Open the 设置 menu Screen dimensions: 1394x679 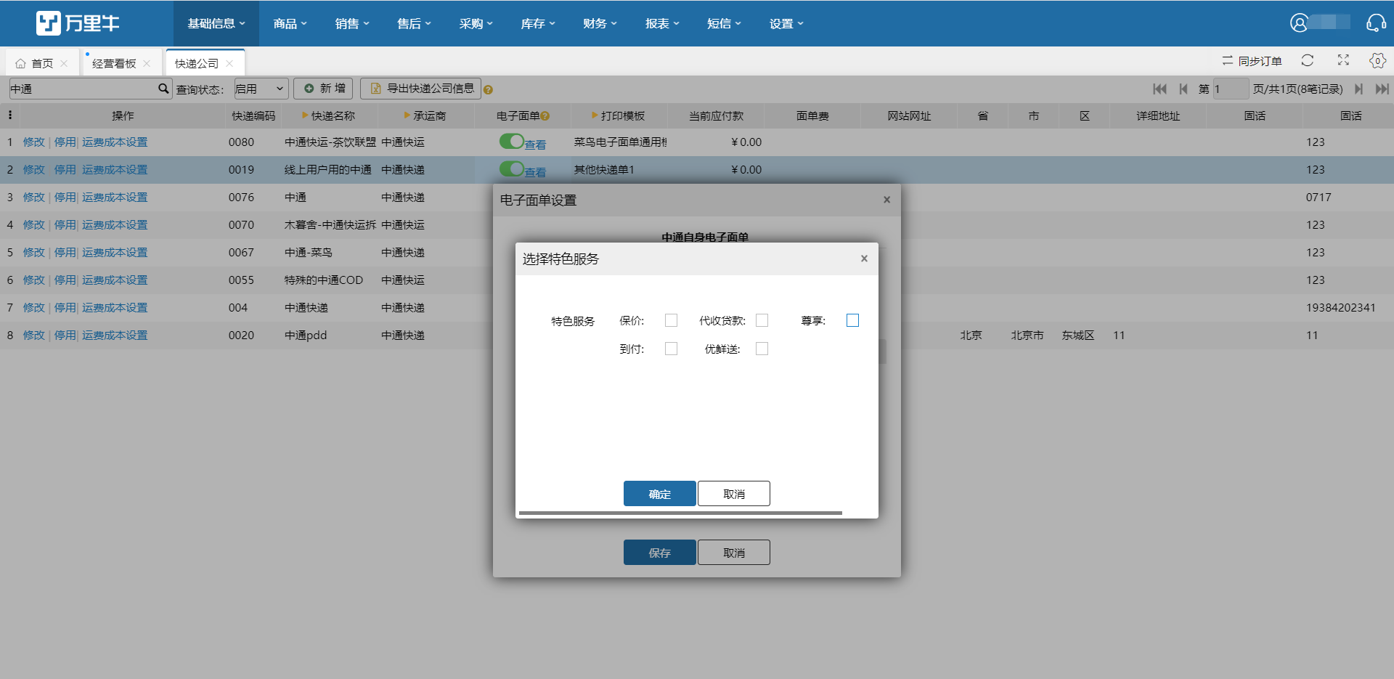tap(786, 23)
